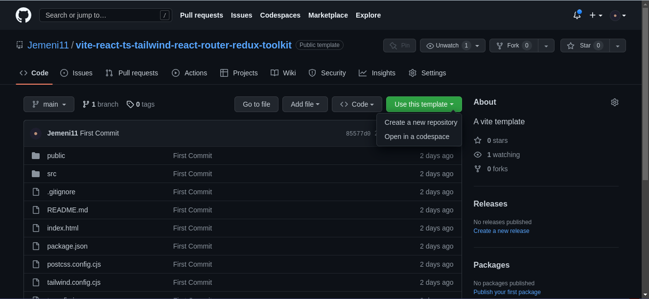This screenshot has width=649, height=299.
Task: Click the Jemeni11 commit author name
Action: click(63, 133)
